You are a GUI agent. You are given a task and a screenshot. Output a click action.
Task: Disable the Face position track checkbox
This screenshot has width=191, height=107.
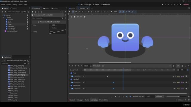coord(72,76)
